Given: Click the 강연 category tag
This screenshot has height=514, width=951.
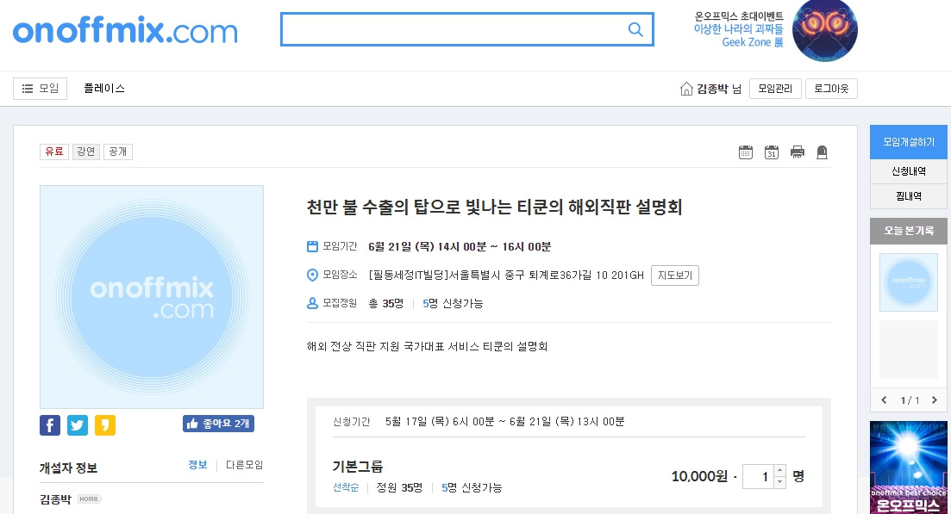Looking at the screenshot, I should [x=86, y=152].
